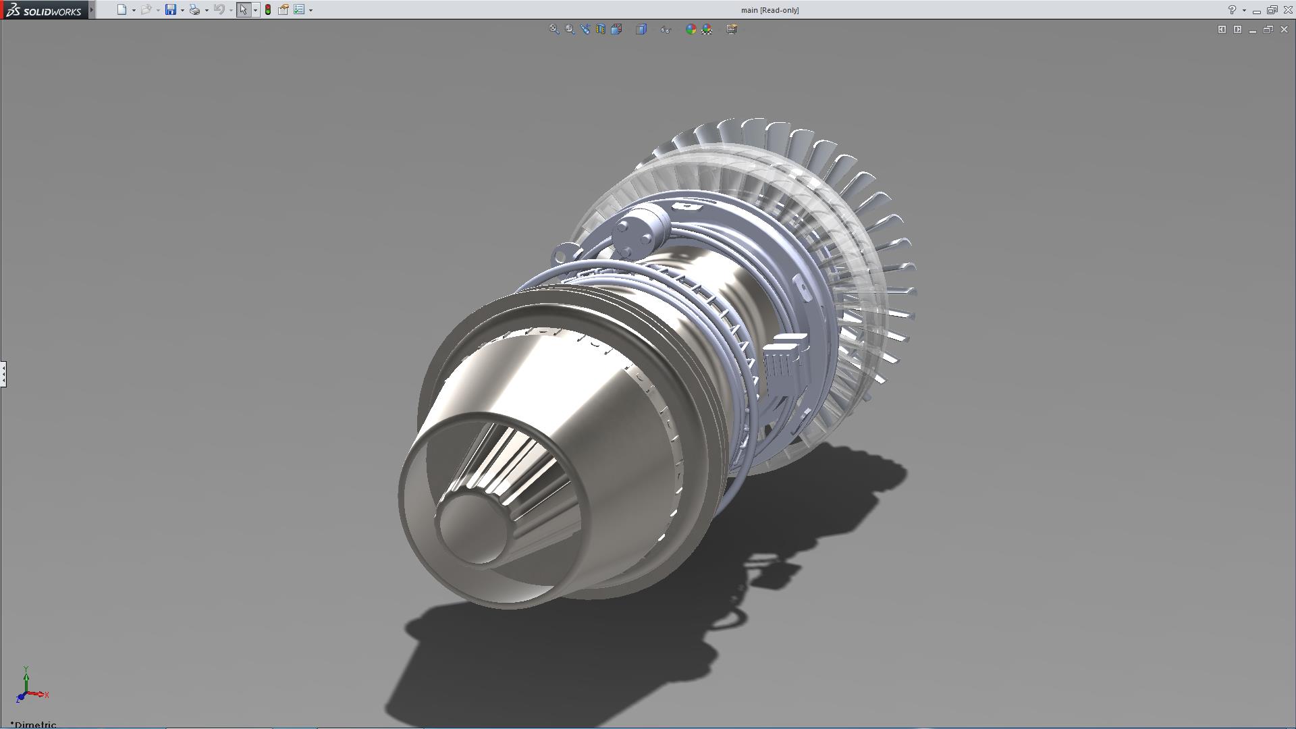Open Edit Appearance color sphere
This screenshot has height=729, width=1296.
point(691,29)
